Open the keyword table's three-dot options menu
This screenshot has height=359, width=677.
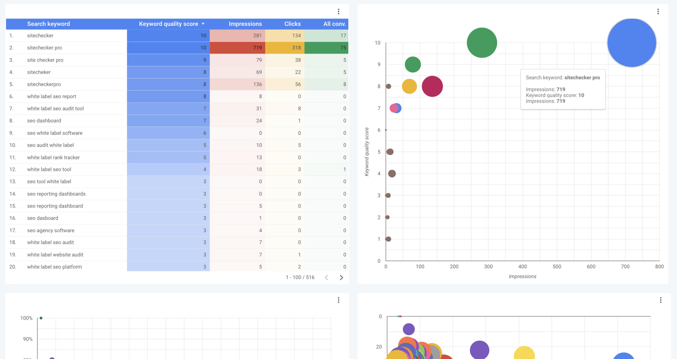coord(338,11)
